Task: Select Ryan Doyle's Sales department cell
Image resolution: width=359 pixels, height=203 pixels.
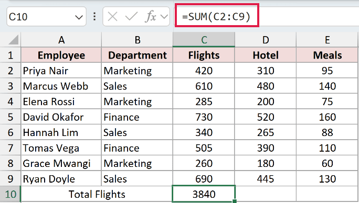Action: pyautogui.click(x=137, y=179)
